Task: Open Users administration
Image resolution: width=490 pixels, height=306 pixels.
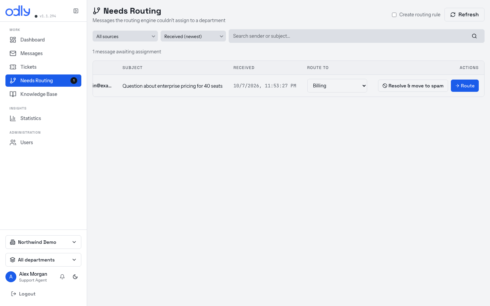Action: (x=43, y=142)
